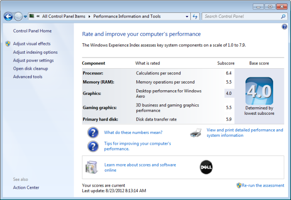Click the Dell logo

206,167
